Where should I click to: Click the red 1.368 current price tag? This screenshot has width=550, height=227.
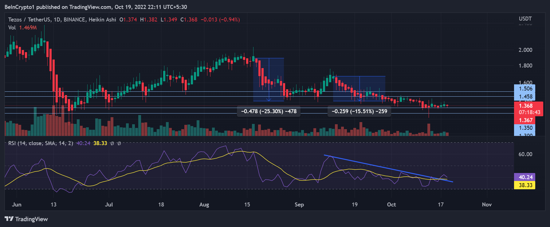click(525, 106)
